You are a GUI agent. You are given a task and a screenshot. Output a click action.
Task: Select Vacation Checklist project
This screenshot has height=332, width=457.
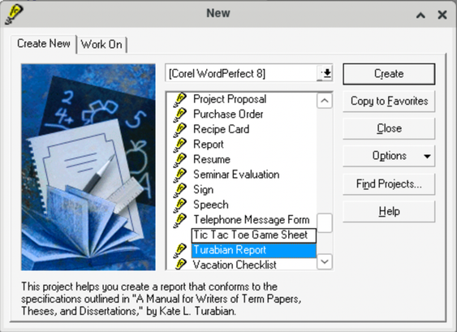[x=235, y=265]
